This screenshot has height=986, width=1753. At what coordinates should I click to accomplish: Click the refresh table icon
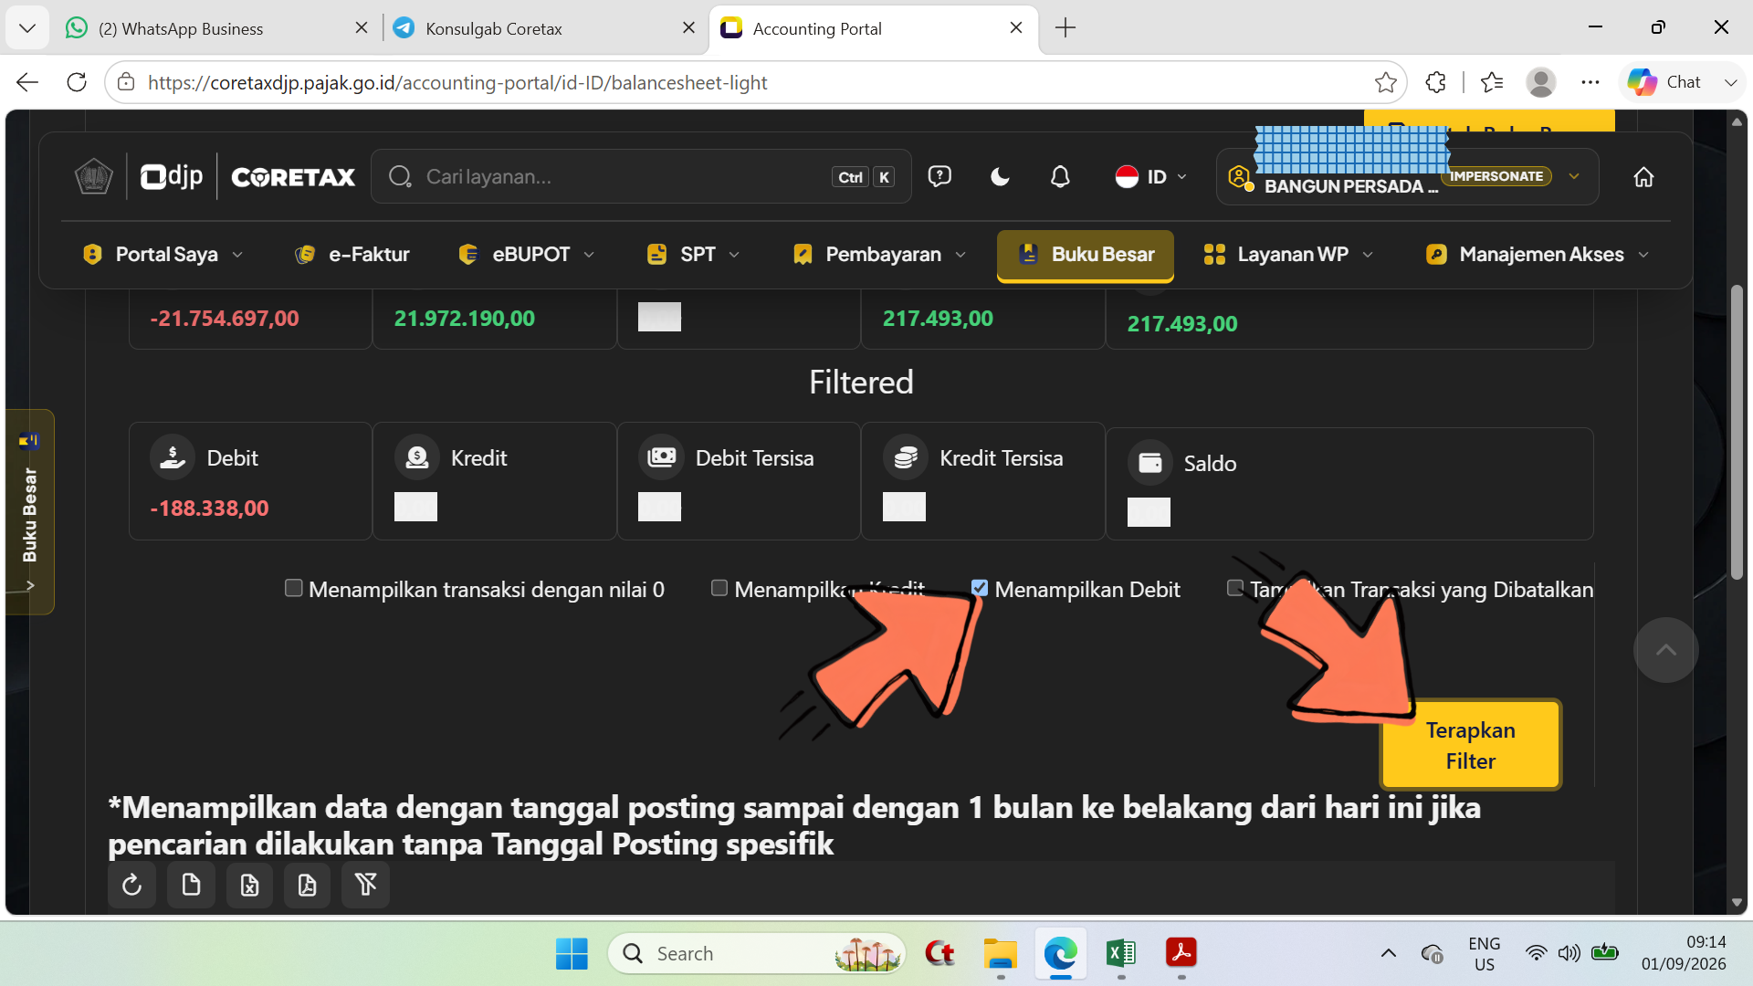pos(132,885)
